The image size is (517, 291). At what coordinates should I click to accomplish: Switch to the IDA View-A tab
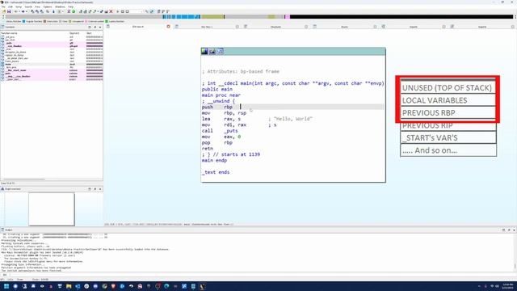point(138,27)
